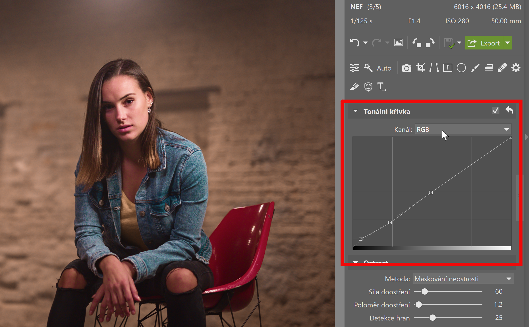Click the Síla doostření slider handle
This screenshot has height=327, width=529.
pyautogui.click(x=424, y=291)
